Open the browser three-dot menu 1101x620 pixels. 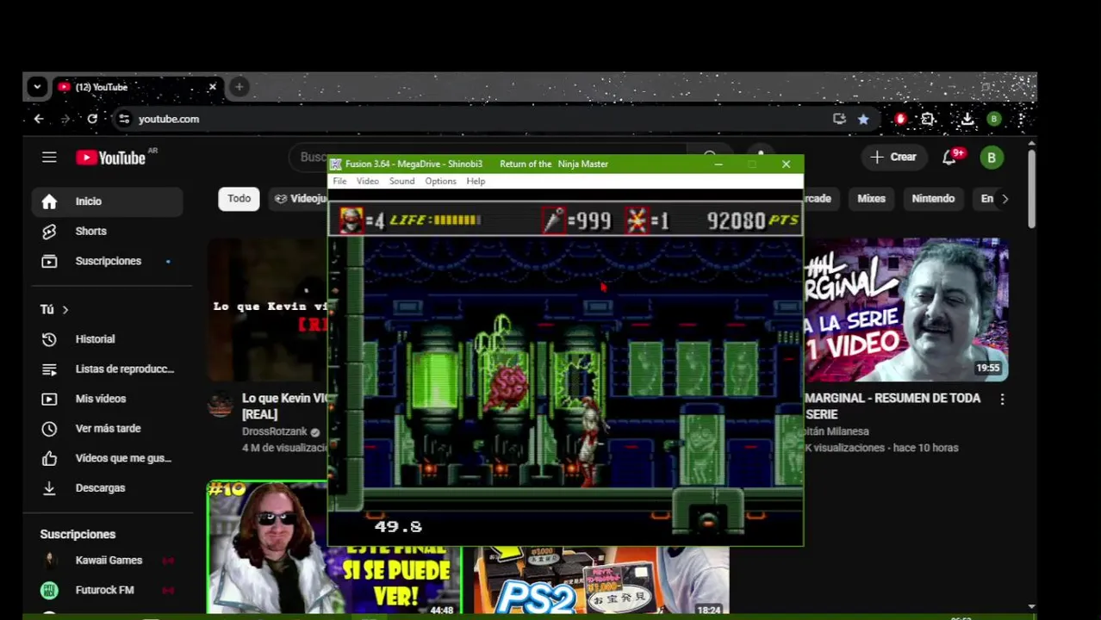click(1022, 119)
